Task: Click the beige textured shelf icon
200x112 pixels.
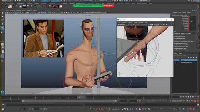Action: [x=10, y=6]
